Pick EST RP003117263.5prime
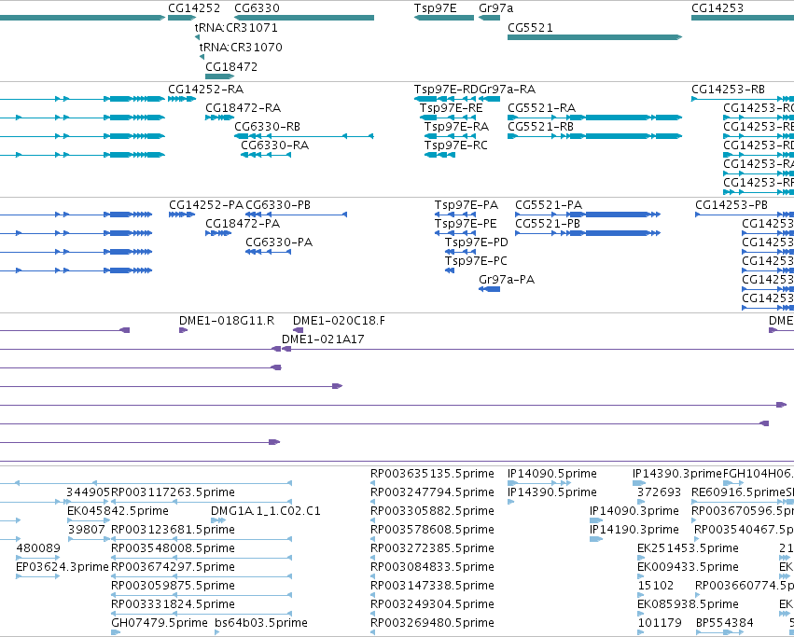This screenshot has height=637, width=794. pyautogui.click(x=174, y=492)
